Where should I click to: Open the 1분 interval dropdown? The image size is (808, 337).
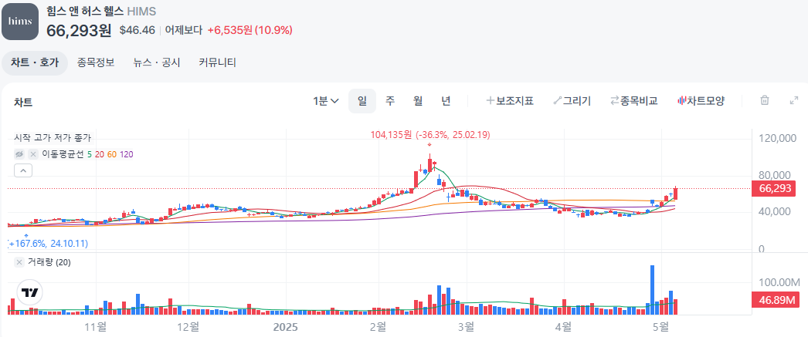tap(326, 101)
